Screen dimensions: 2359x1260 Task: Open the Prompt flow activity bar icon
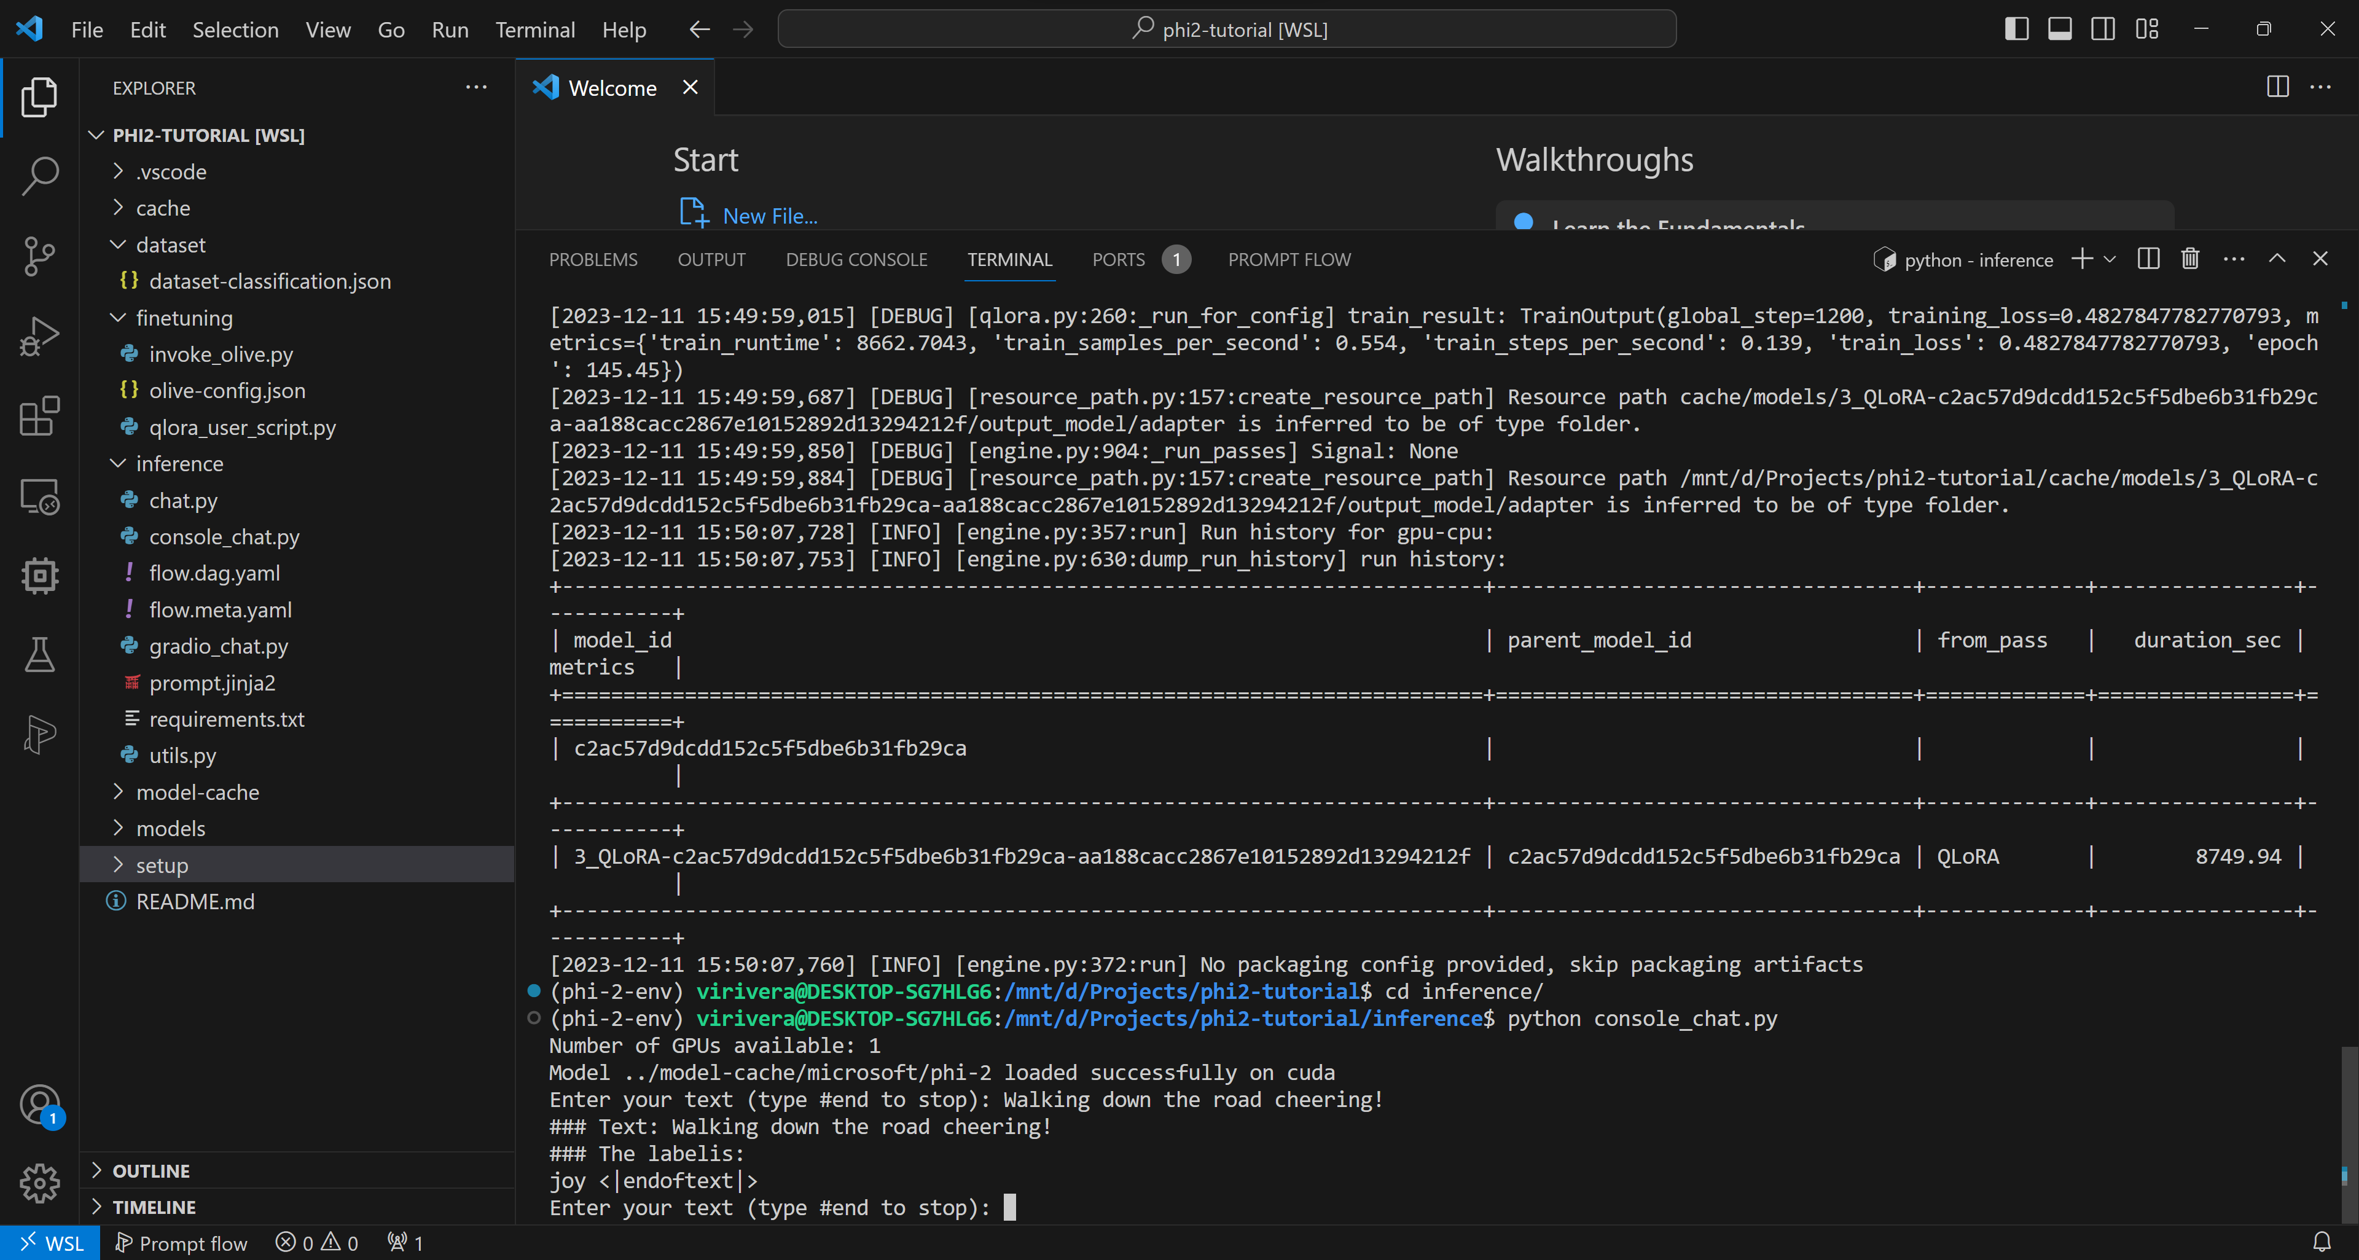coord(39,734)
